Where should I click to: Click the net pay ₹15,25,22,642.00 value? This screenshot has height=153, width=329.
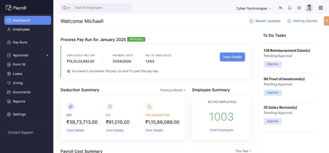[81, 61]
